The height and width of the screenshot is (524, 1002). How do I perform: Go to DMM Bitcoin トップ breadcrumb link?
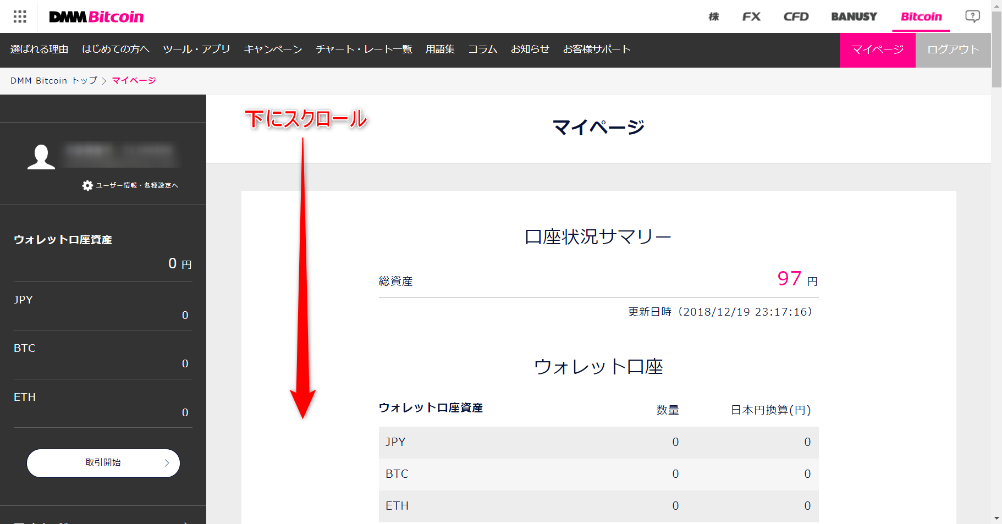pos(54,81)
